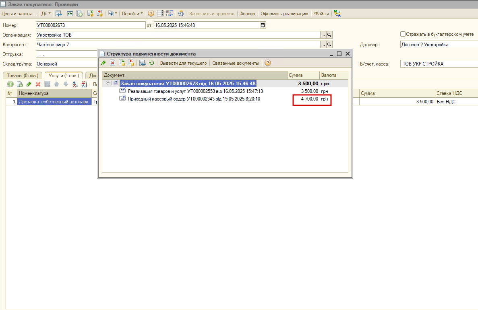Click the help icon in the structure dialog toolbar
This screenshot has height=310, width=478.
[x=268, y=63]
